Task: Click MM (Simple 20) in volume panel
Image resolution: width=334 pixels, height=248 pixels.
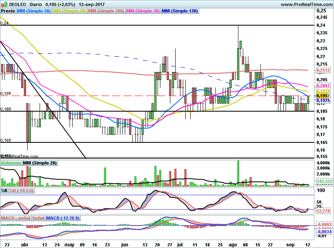Action: [x=40, y=163]
